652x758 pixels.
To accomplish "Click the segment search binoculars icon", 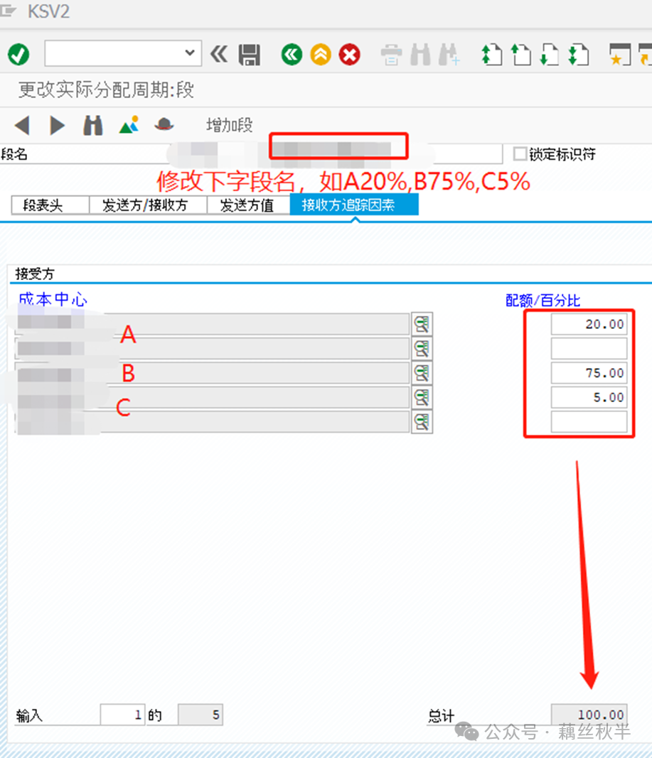I will (93, 126).
